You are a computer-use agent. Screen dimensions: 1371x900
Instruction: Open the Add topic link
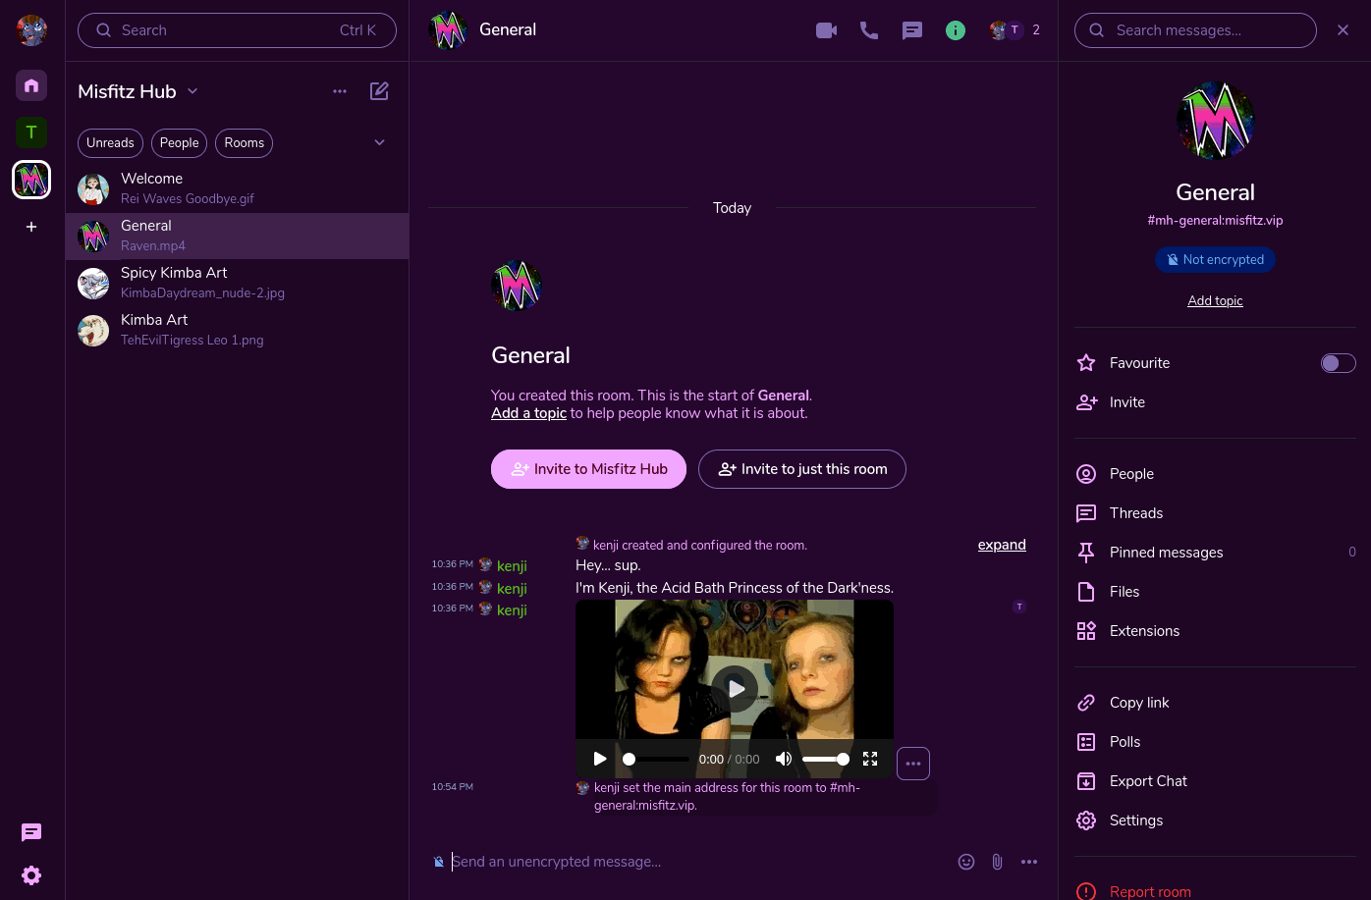[x=1215, y=301]
